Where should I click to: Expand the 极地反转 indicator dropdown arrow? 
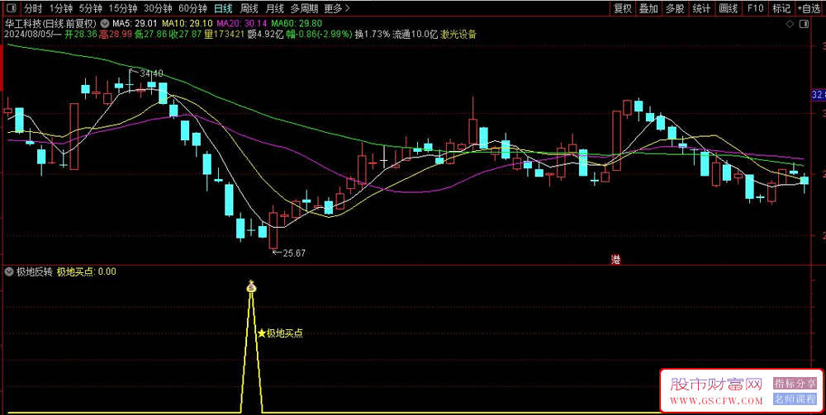[9, 271]
